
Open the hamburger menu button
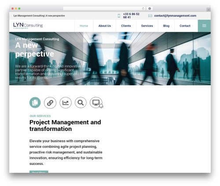204,26
